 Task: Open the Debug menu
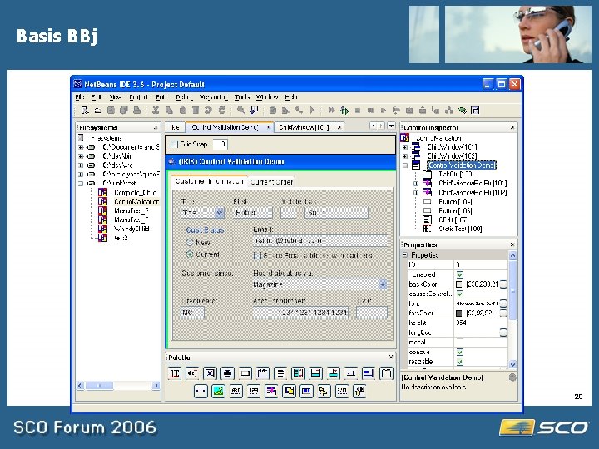(184, 97)
